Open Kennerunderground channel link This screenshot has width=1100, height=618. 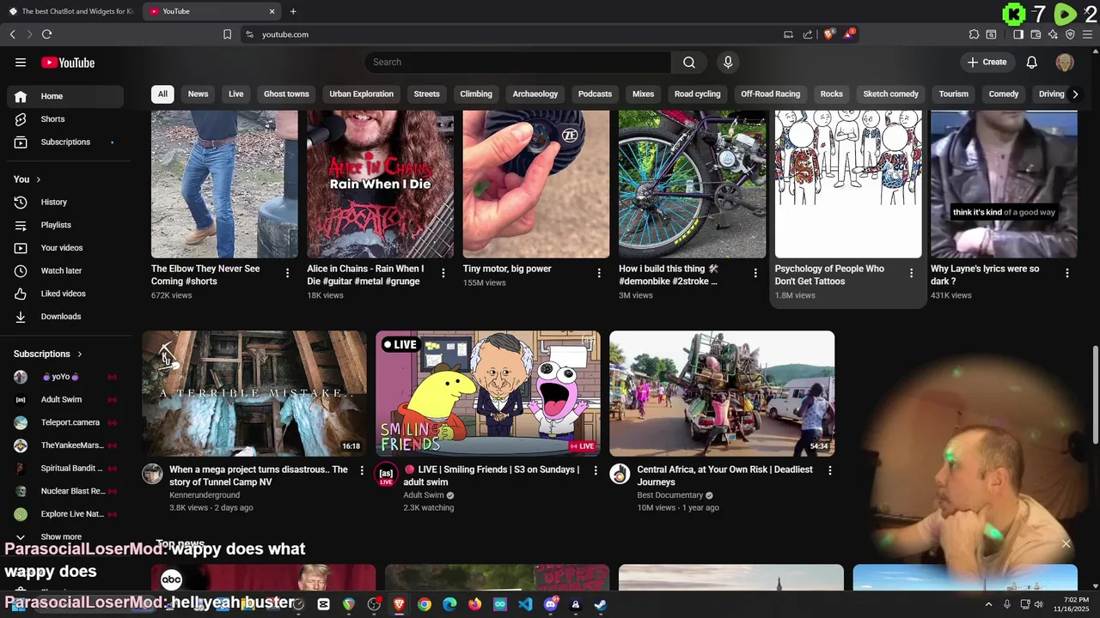click(205, 495)
